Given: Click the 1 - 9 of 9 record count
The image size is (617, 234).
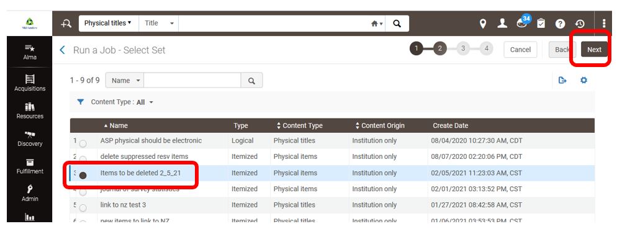Looking at the screenshot, I should tap(84, 80).
